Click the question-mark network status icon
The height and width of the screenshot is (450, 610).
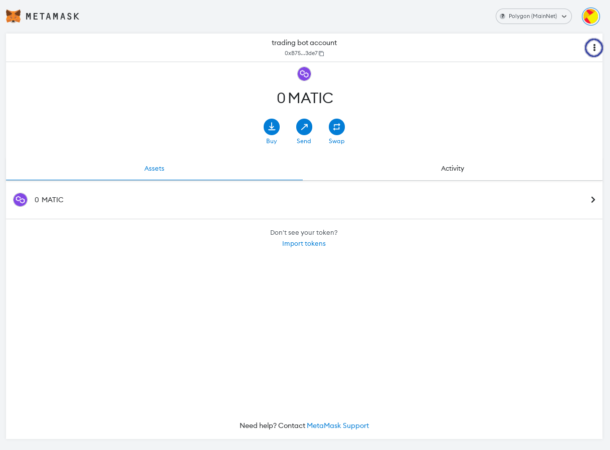[502, 16]
